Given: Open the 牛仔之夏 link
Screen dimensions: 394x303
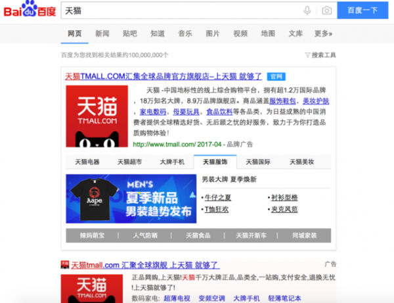Looking at the screenshot, I should pyautogui.click(x=218, y=198).
